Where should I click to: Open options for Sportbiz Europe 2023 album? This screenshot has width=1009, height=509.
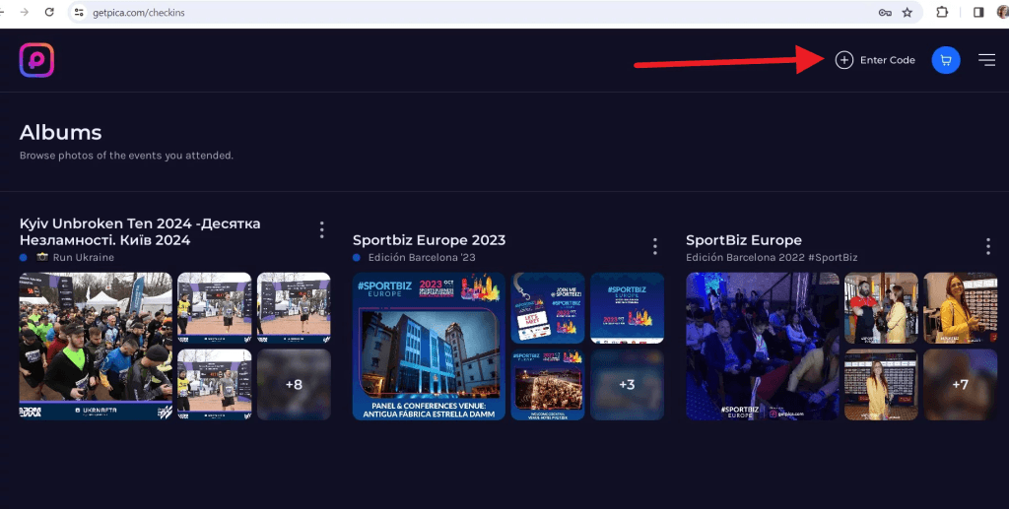[655, 246]
